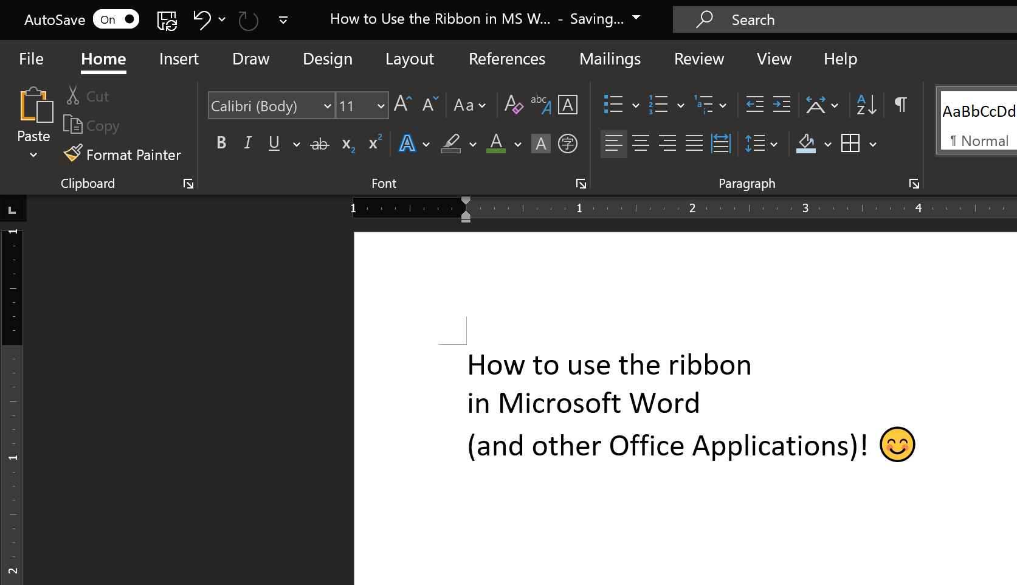Toggle subscript formatting
Image resolution: width=1017 pixels, height=585 pixels.
pos(348,144)
